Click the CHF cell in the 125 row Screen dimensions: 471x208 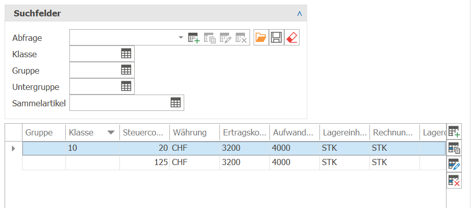[x=194, y=163]
